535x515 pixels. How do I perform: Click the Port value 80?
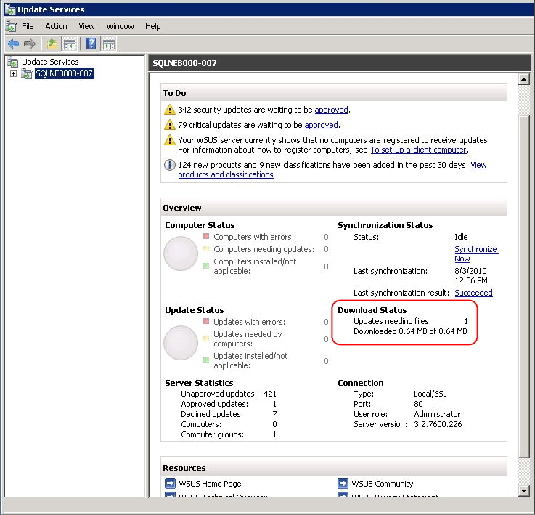tap(418, 404)
